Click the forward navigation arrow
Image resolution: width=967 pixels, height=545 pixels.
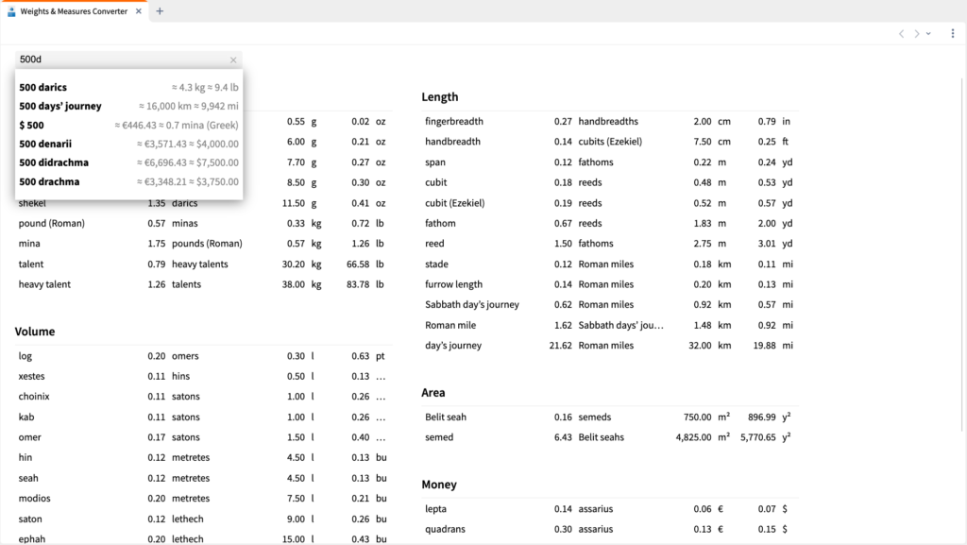[916, 33]
